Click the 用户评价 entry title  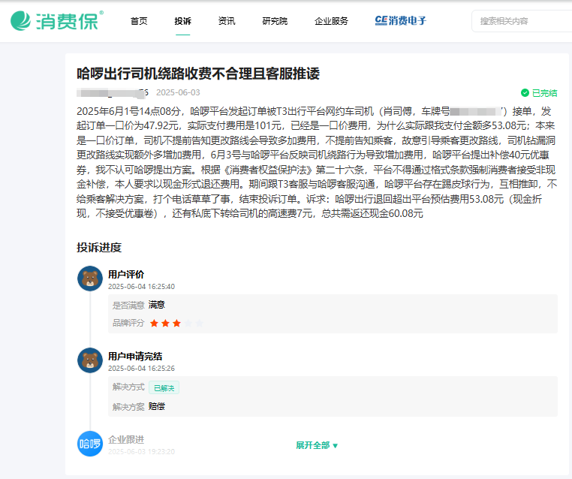click(126, 274)
